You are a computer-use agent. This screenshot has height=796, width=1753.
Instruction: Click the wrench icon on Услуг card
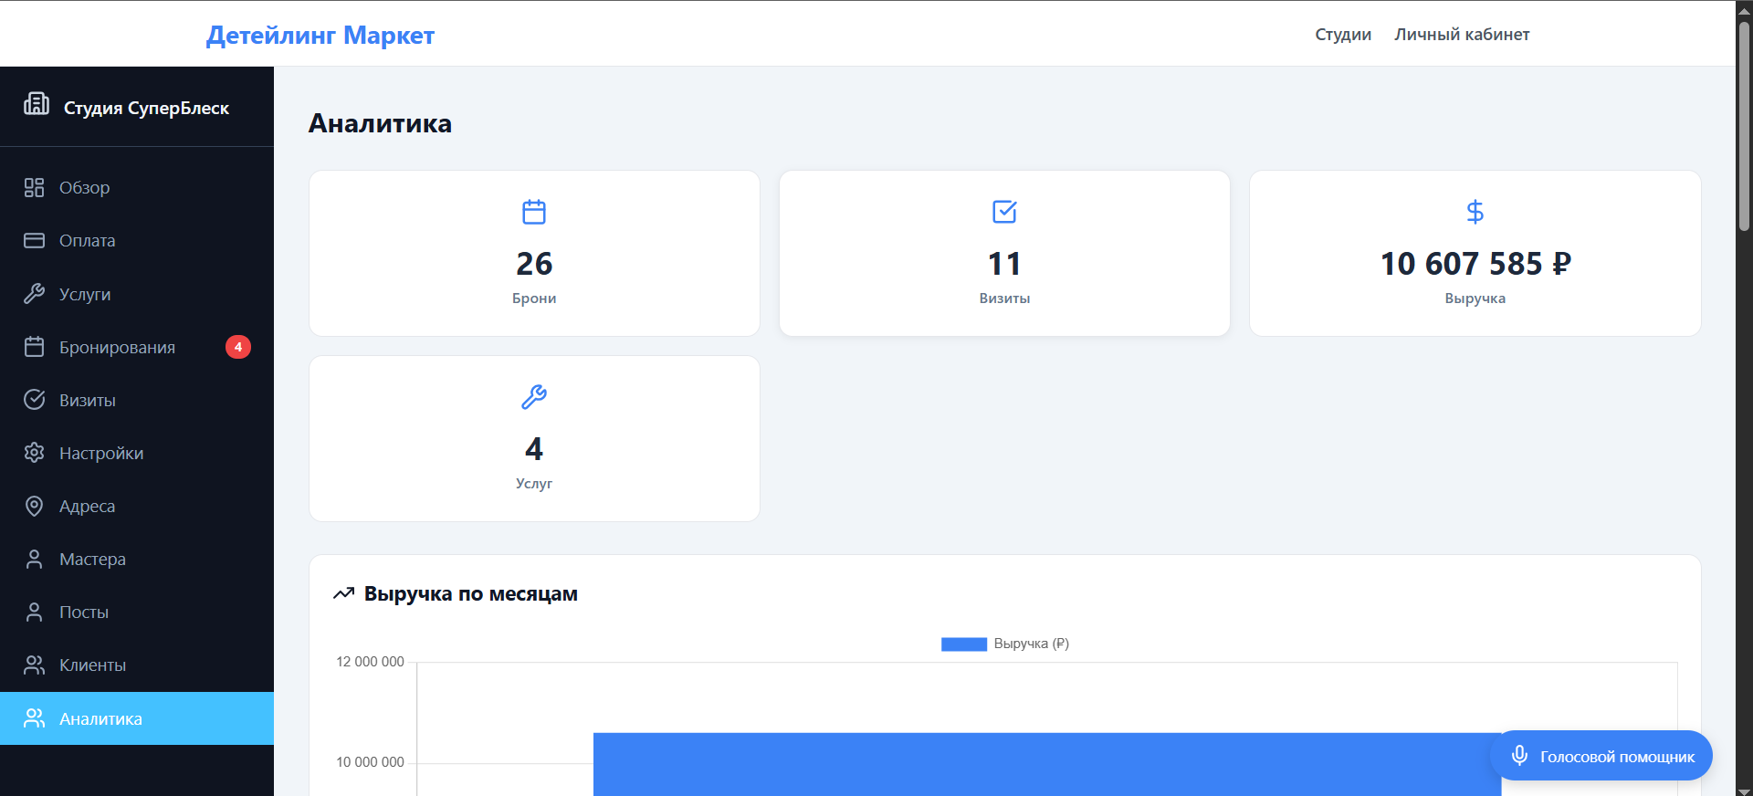534,397
